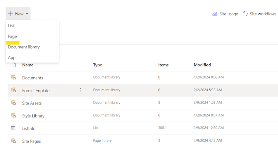Choose App from the New menu
The width and height of the screenshot is (278, 154).
tap(12, 57)
